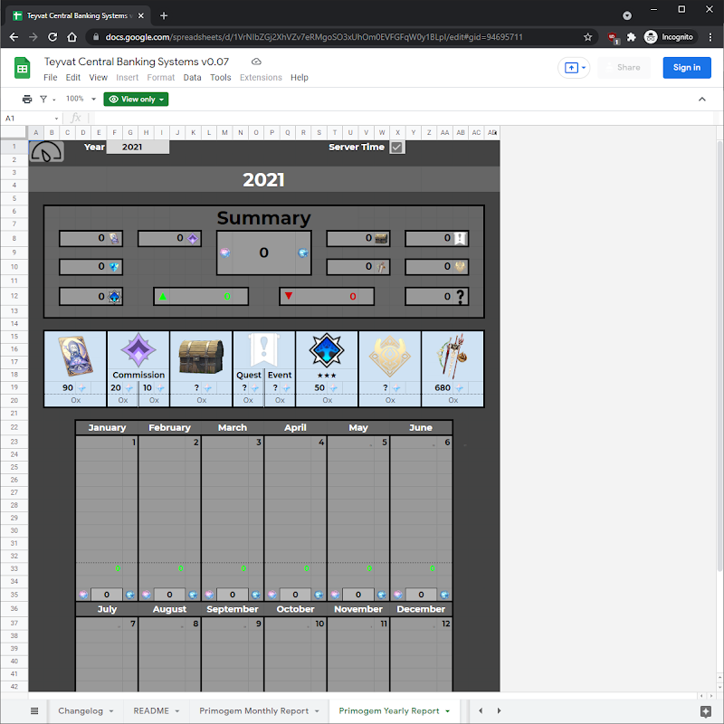Open the Changelog tab dropdown arrow

tap(111, 711)
